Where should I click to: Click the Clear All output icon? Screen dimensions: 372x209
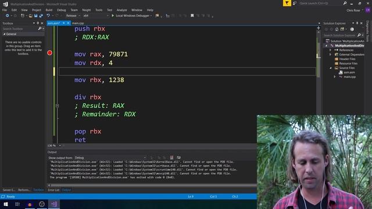click(x=171, y=157)
